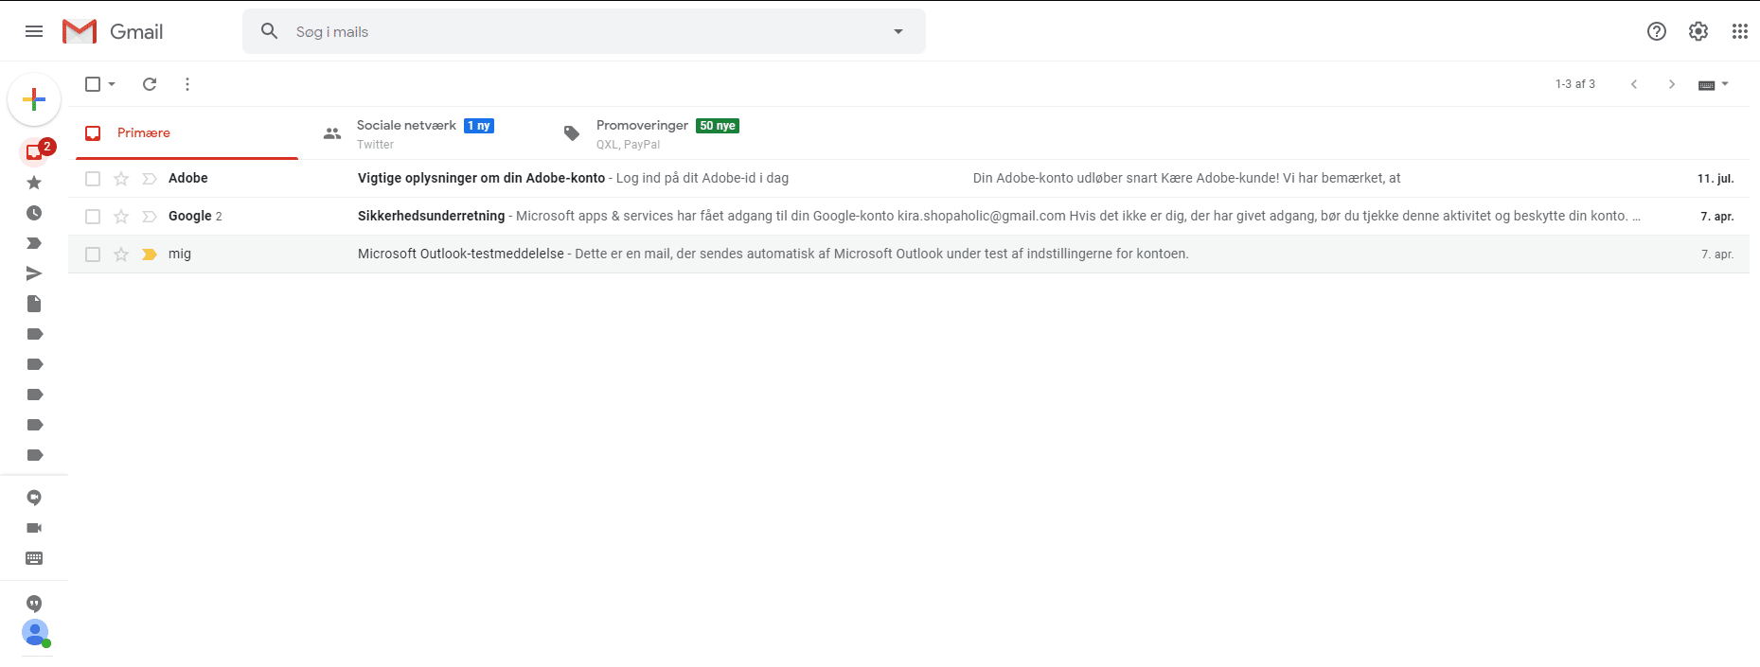Select the checkbox for email from mig
The height and width of the screenshot is (667, 1760).
93,255
